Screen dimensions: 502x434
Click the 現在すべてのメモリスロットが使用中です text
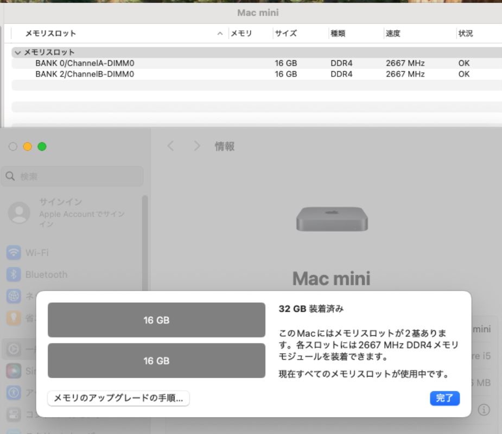[364, 374]
